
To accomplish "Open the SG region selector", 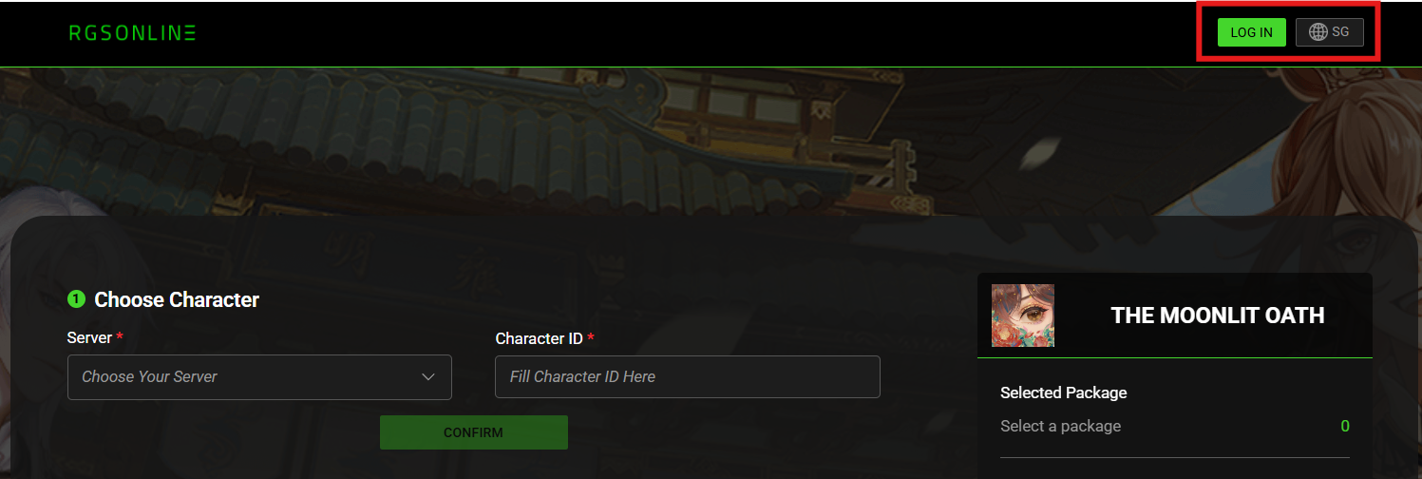I will pyautogui.click(x=1329, y=32).
